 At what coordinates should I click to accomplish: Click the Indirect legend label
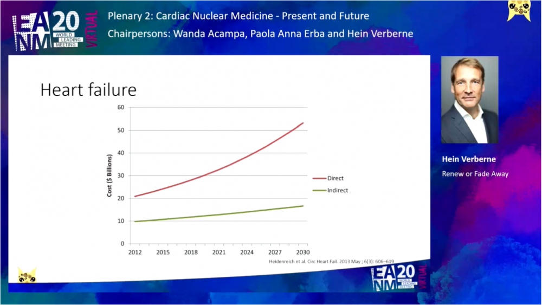click(x=338, y=191)
